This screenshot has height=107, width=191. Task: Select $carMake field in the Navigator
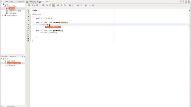11,65
